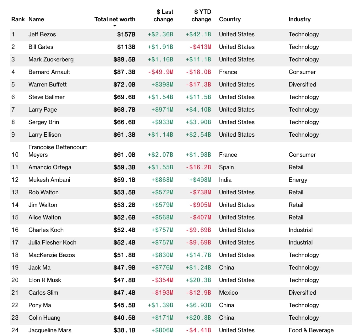Open Jeff Bezos profile link

pyautogui.click(x=42, y=34)
